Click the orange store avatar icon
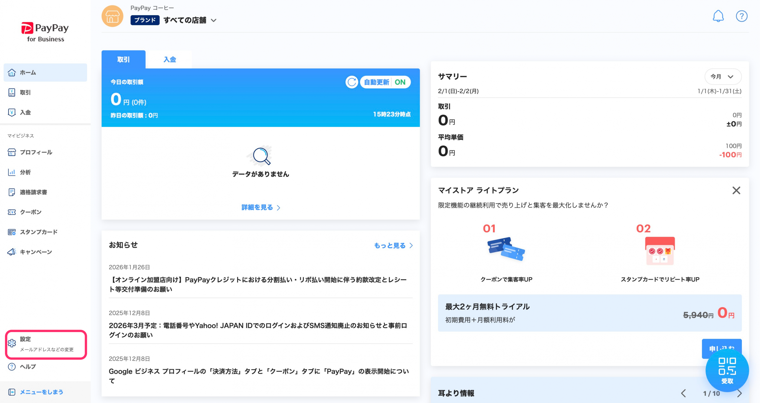This screenshot has width=760, height=403. (x=112, y=16)
